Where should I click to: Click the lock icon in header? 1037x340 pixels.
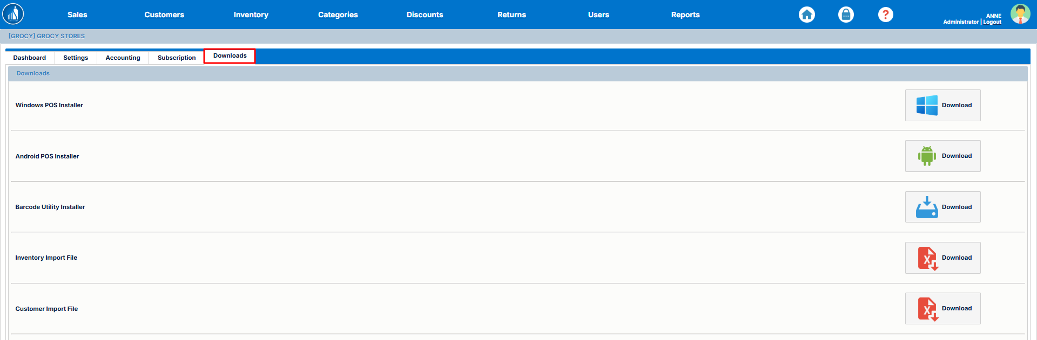[x=846, y=15]
